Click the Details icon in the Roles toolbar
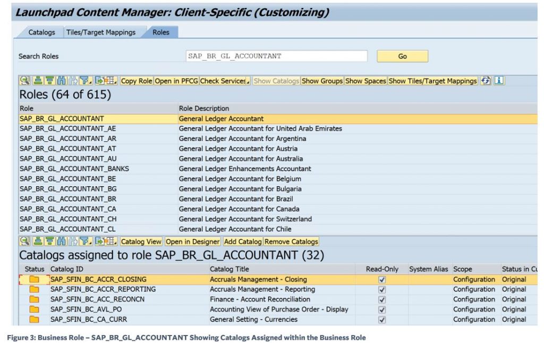544x343 pixels. tap(24, 80)
